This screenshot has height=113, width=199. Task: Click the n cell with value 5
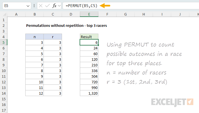click(x=34, y=54)
